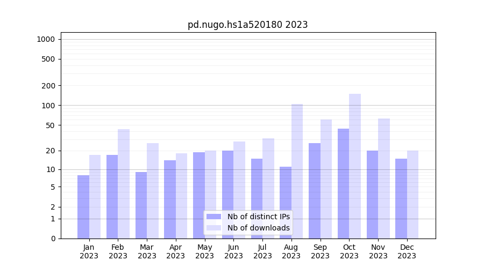Click the 100 tick label on y-axis
Viewport: 484px width, 268px height.
(x=48, y=106)
